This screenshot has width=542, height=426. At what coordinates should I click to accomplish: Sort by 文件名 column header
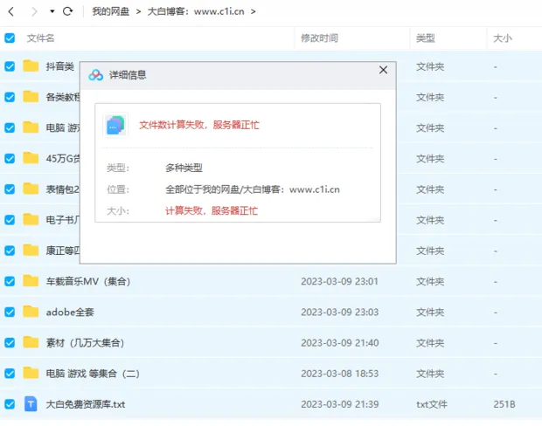41,38
